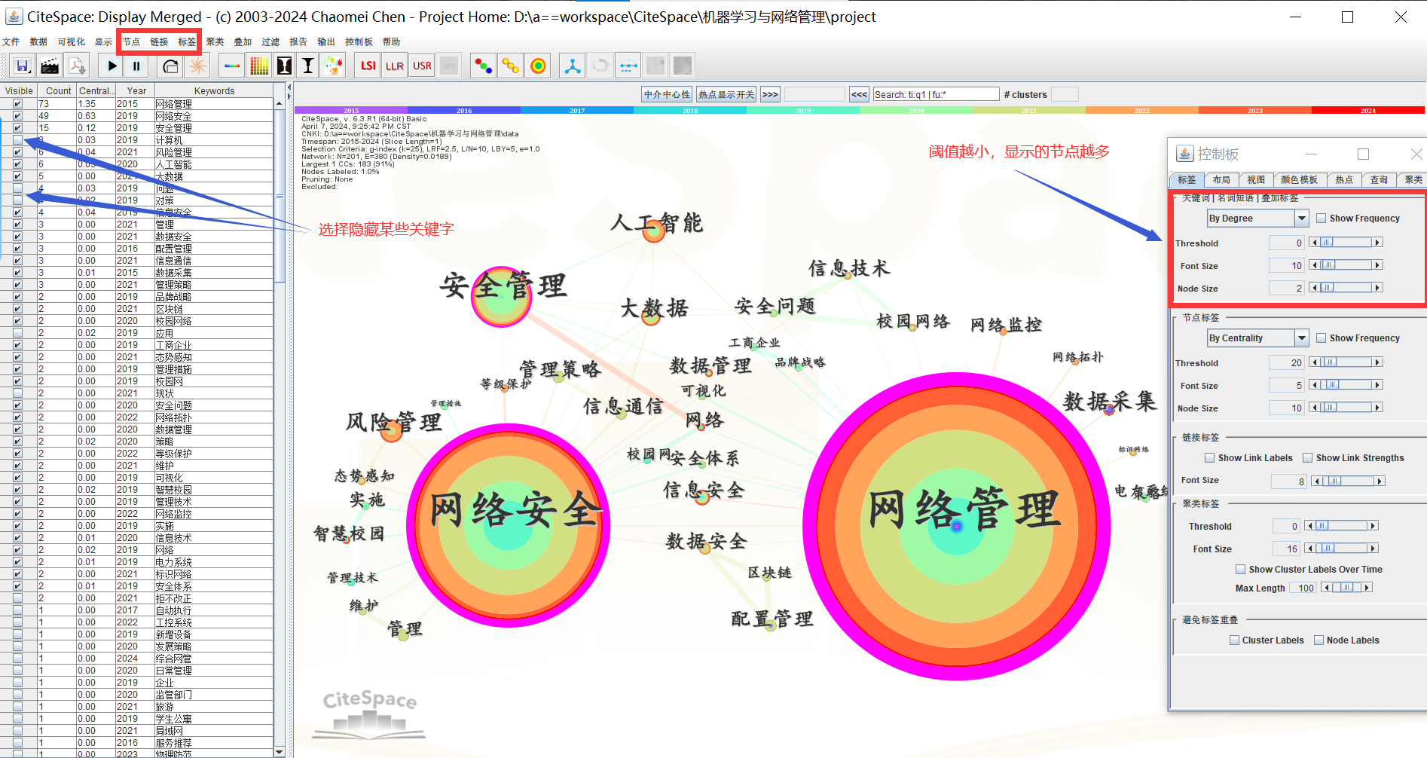Switch to the 颜色模板 tab in 控制板
This screenshot has width=1427, height=758.
1299,180
